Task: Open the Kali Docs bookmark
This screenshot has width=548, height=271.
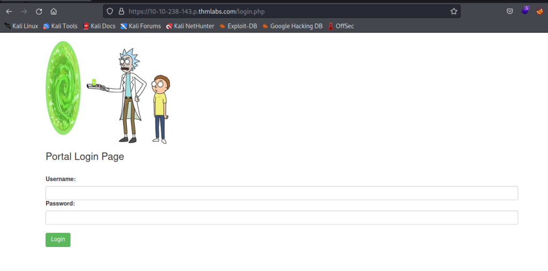Action: 100,26
